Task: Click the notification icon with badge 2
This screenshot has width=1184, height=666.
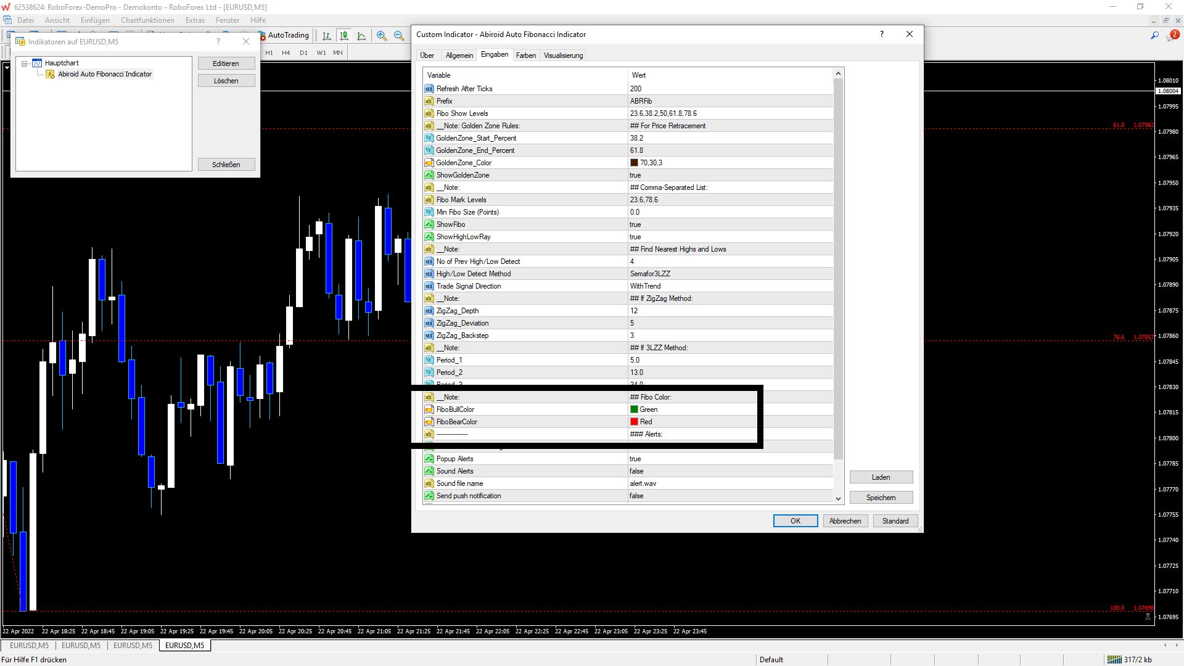Action: (1172, 36)
